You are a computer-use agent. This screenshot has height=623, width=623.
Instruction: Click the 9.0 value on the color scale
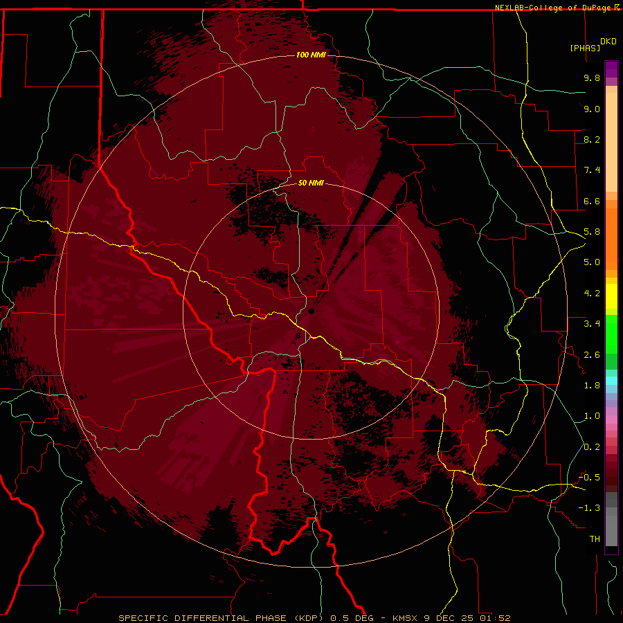point(592,109)
